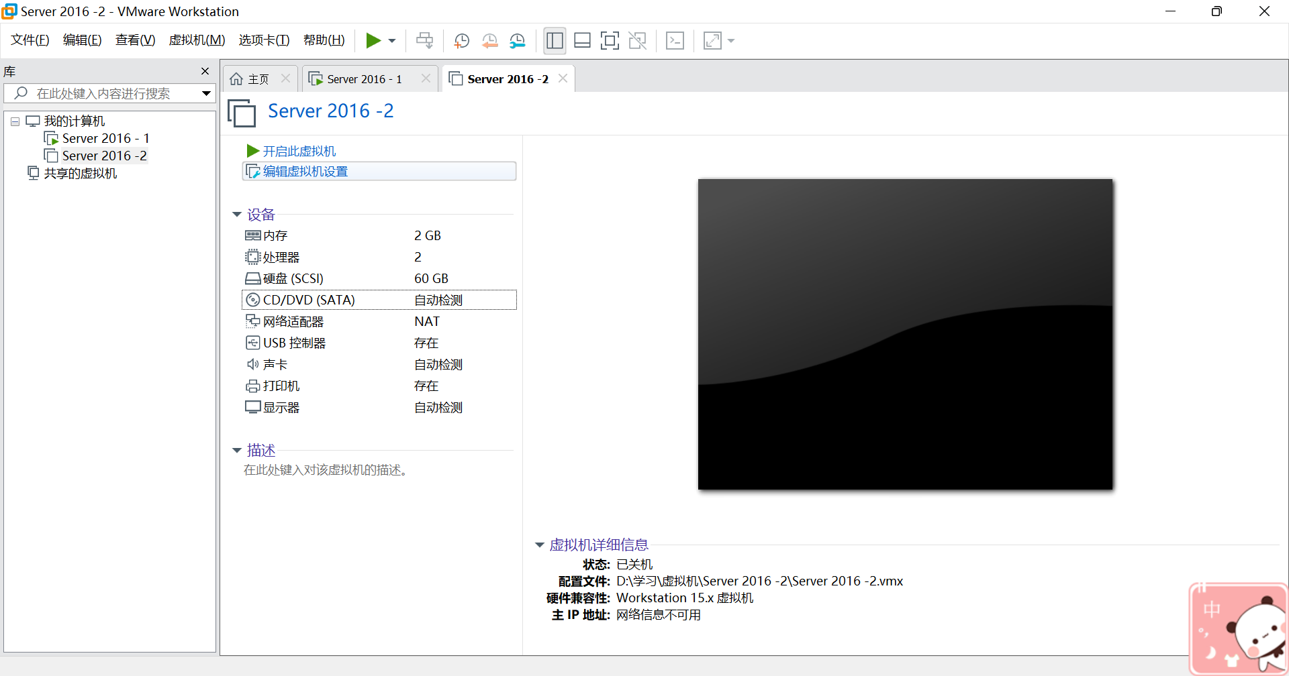The width and height of the screenshot is (1289, 676).
Task: Open the power options dropdown arrow
Action: pos(392,41)
